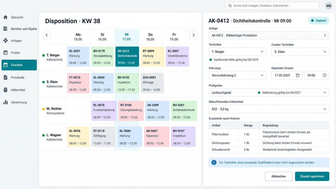Viewport: 336px width, 189px height.
Task: Open the MB user avatar
Action: pos(329,6)
